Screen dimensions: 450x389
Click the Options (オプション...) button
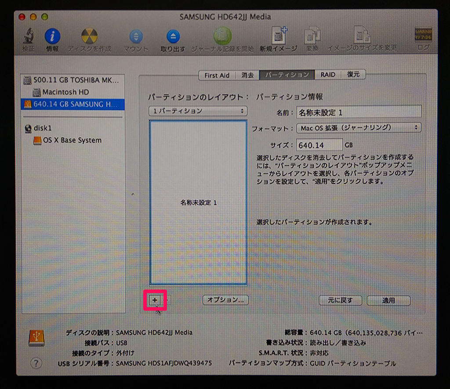(225, 300)
